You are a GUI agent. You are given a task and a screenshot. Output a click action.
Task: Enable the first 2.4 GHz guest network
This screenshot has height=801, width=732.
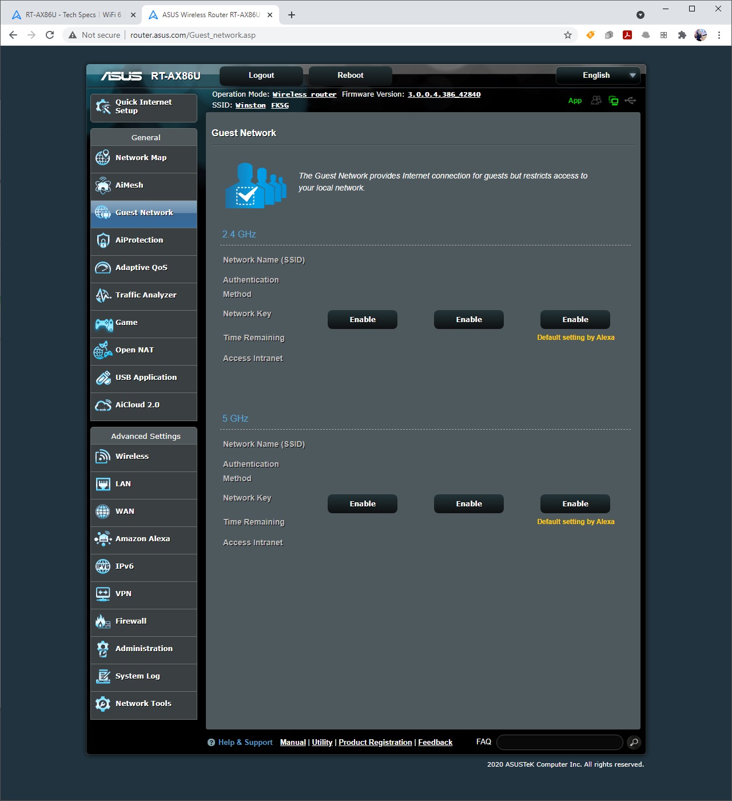(x=363, y=320)
